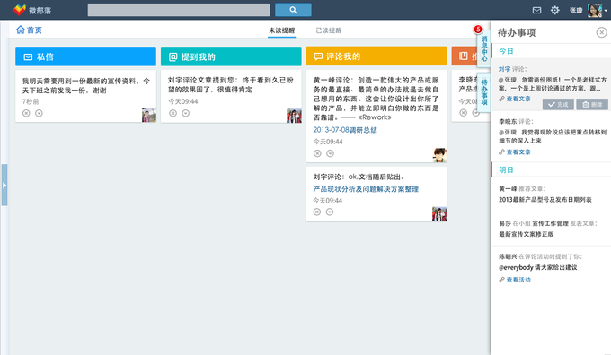The height and width of the screenshot is (355, 611).
Task: Click the blue 私信 column header
Action: [85, 56]
